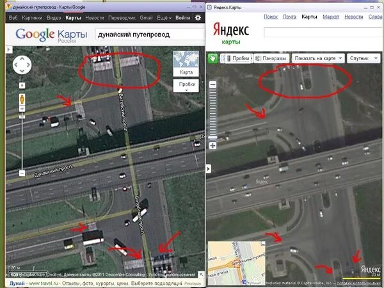
Task: Select Карты in the Google top bar
Action: 73,18
